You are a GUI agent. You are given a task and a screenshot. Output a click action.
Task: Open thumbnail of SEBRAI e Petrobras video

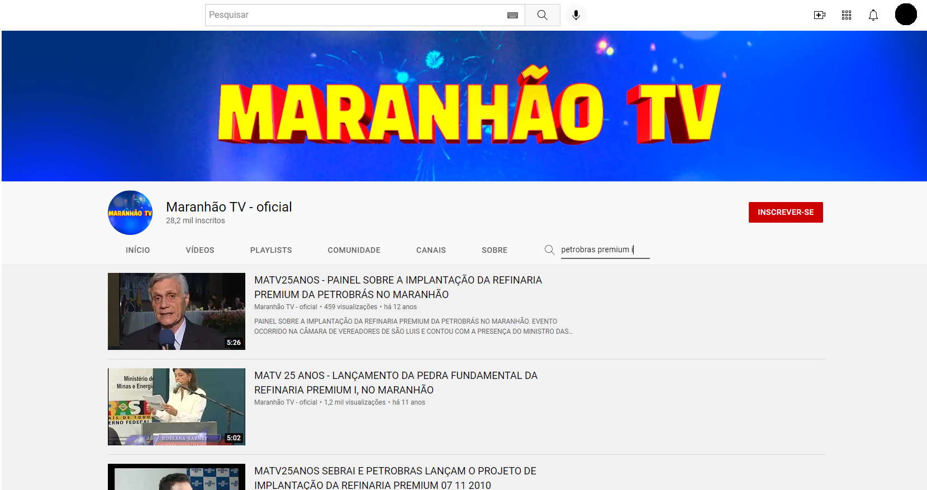pyautogui.click(x=177, y=477)
